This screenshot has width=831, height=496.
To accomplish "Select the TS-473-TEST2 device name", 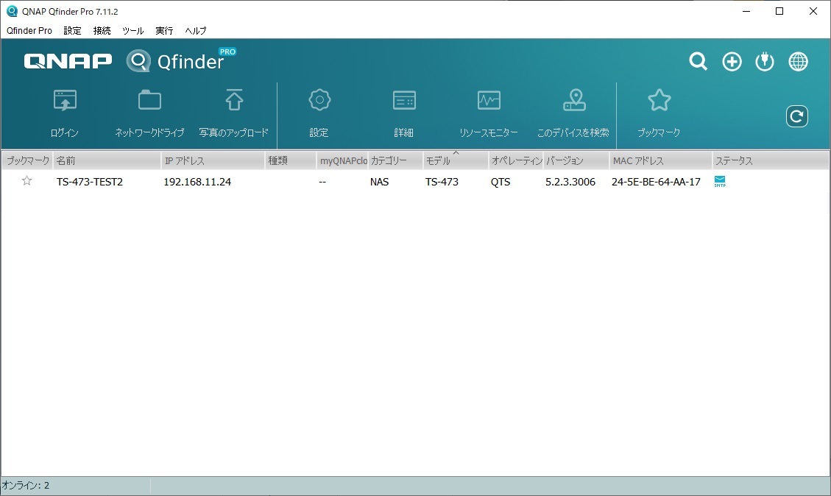I will point(90,182).
